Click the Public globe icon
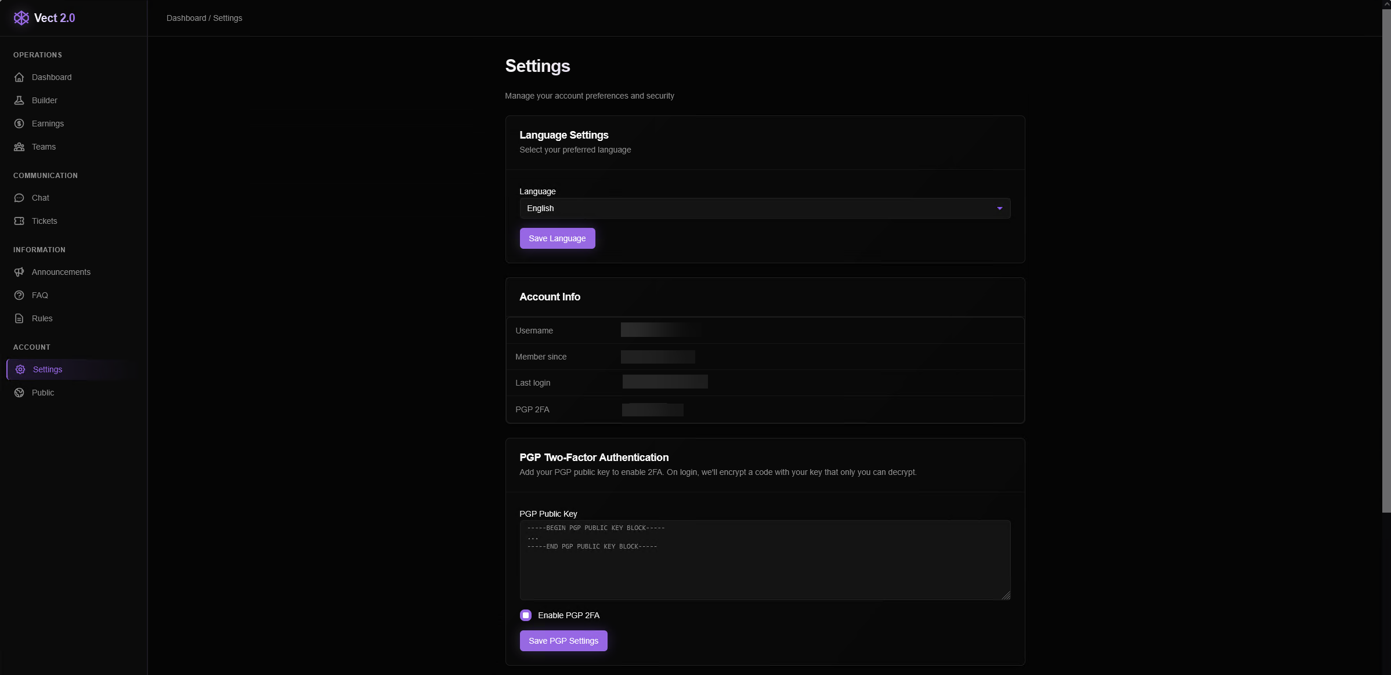The width and height of the screenshot is (1391, 675). point(20,392)
